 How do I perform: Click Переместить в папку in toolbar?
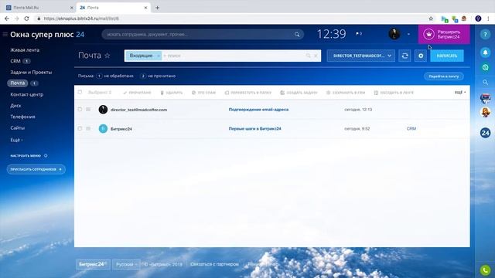click(x=248, y=93)
